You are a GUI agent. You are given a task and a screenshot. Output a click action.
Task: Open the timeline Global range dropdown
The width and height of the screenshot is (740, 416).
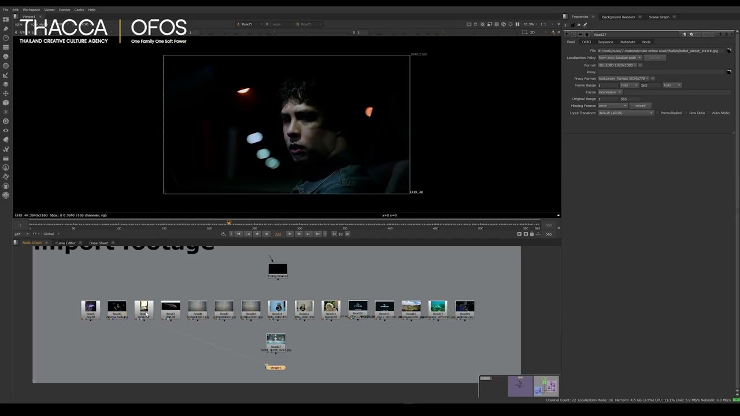point(51,234)
